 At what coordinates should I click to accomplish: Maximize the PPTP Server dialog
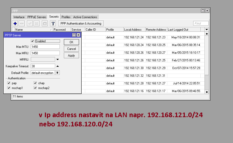[74, 35]
